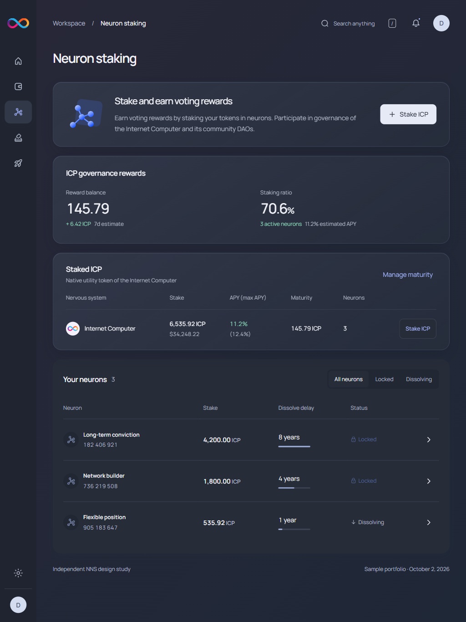
Task: Toggle the light theme sun icon
Action: click(18, 573)
